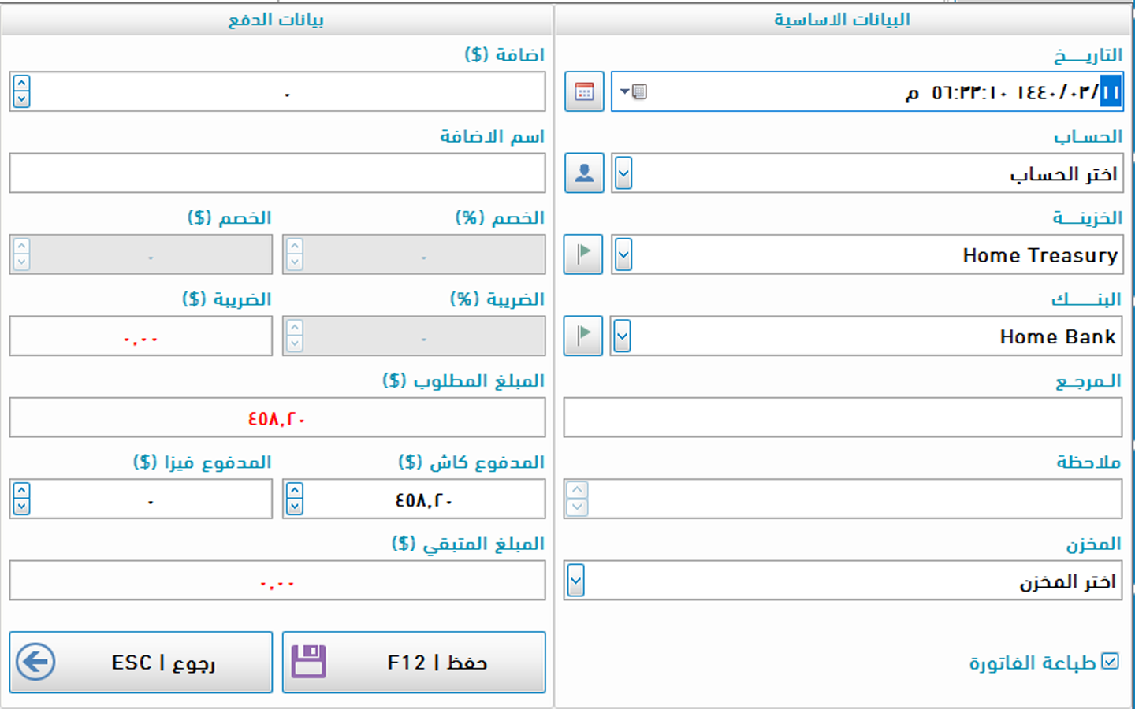Open the Home Bank dropdown
This screenshot has width=1135, height=709.
(x=623, y=336)
